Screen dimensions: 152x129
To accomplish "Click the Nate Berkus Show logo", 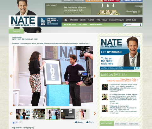I will (23, 21).
